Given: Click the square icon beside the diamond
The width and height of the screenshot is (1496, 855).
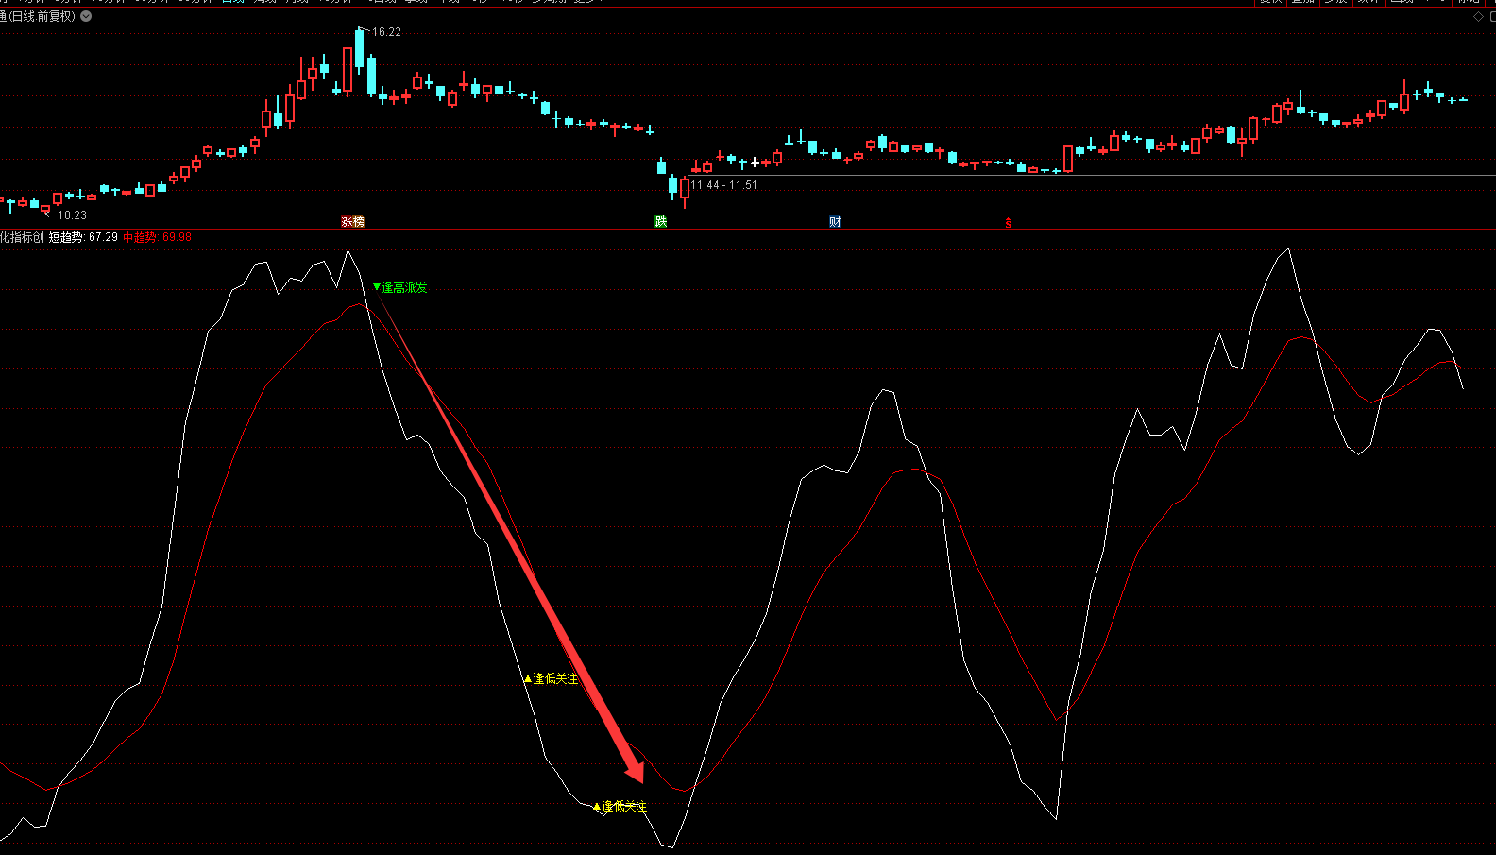Looking at the screenshot, I should click(1492, 17).
